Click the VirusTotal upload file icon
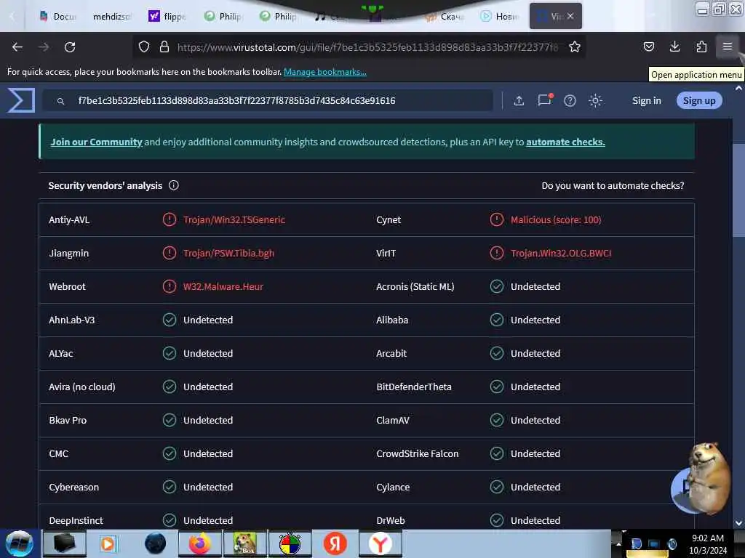Viewport: 745px width, 558px height. pyautogui.click(x=519, y=100)
